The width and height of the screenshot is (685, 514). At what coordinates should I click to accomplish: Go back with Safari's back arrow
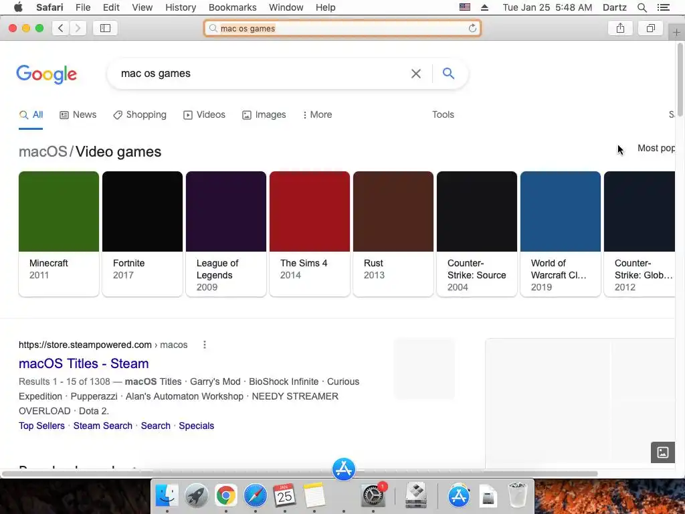[x=61, y=28]
